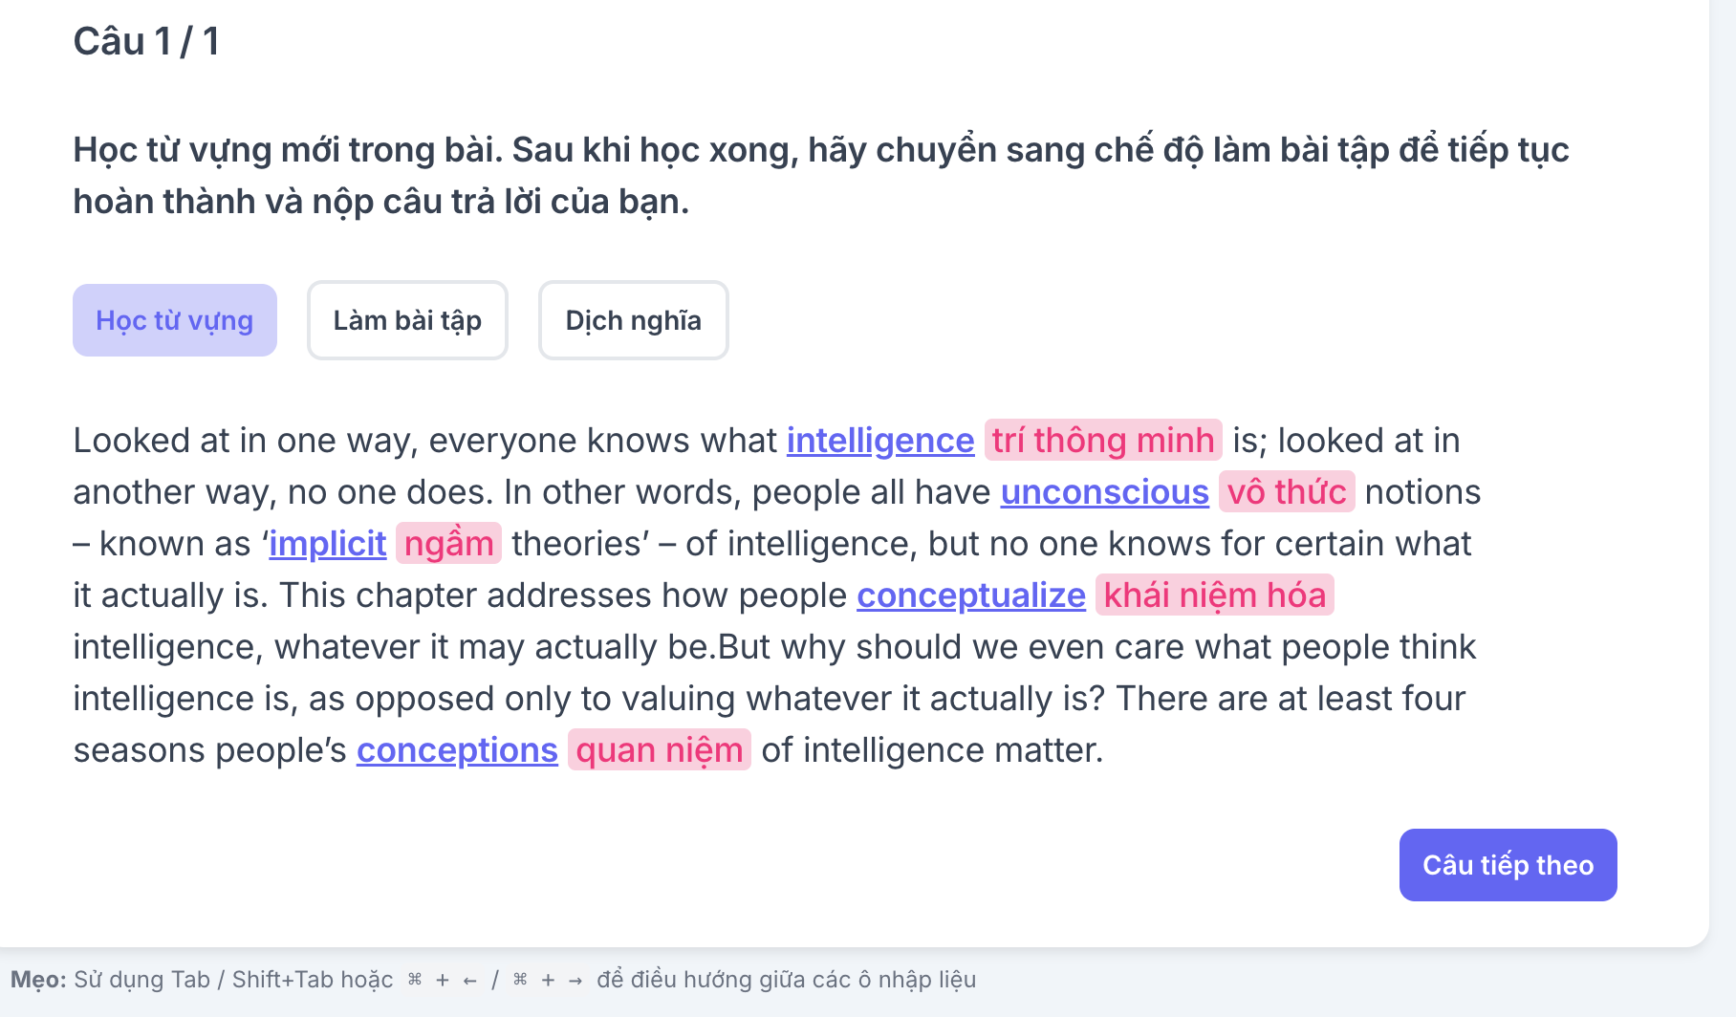Click the implicit vocabulary link
This screenshot has height=1017, width=1736.
[x=328, y=544]
